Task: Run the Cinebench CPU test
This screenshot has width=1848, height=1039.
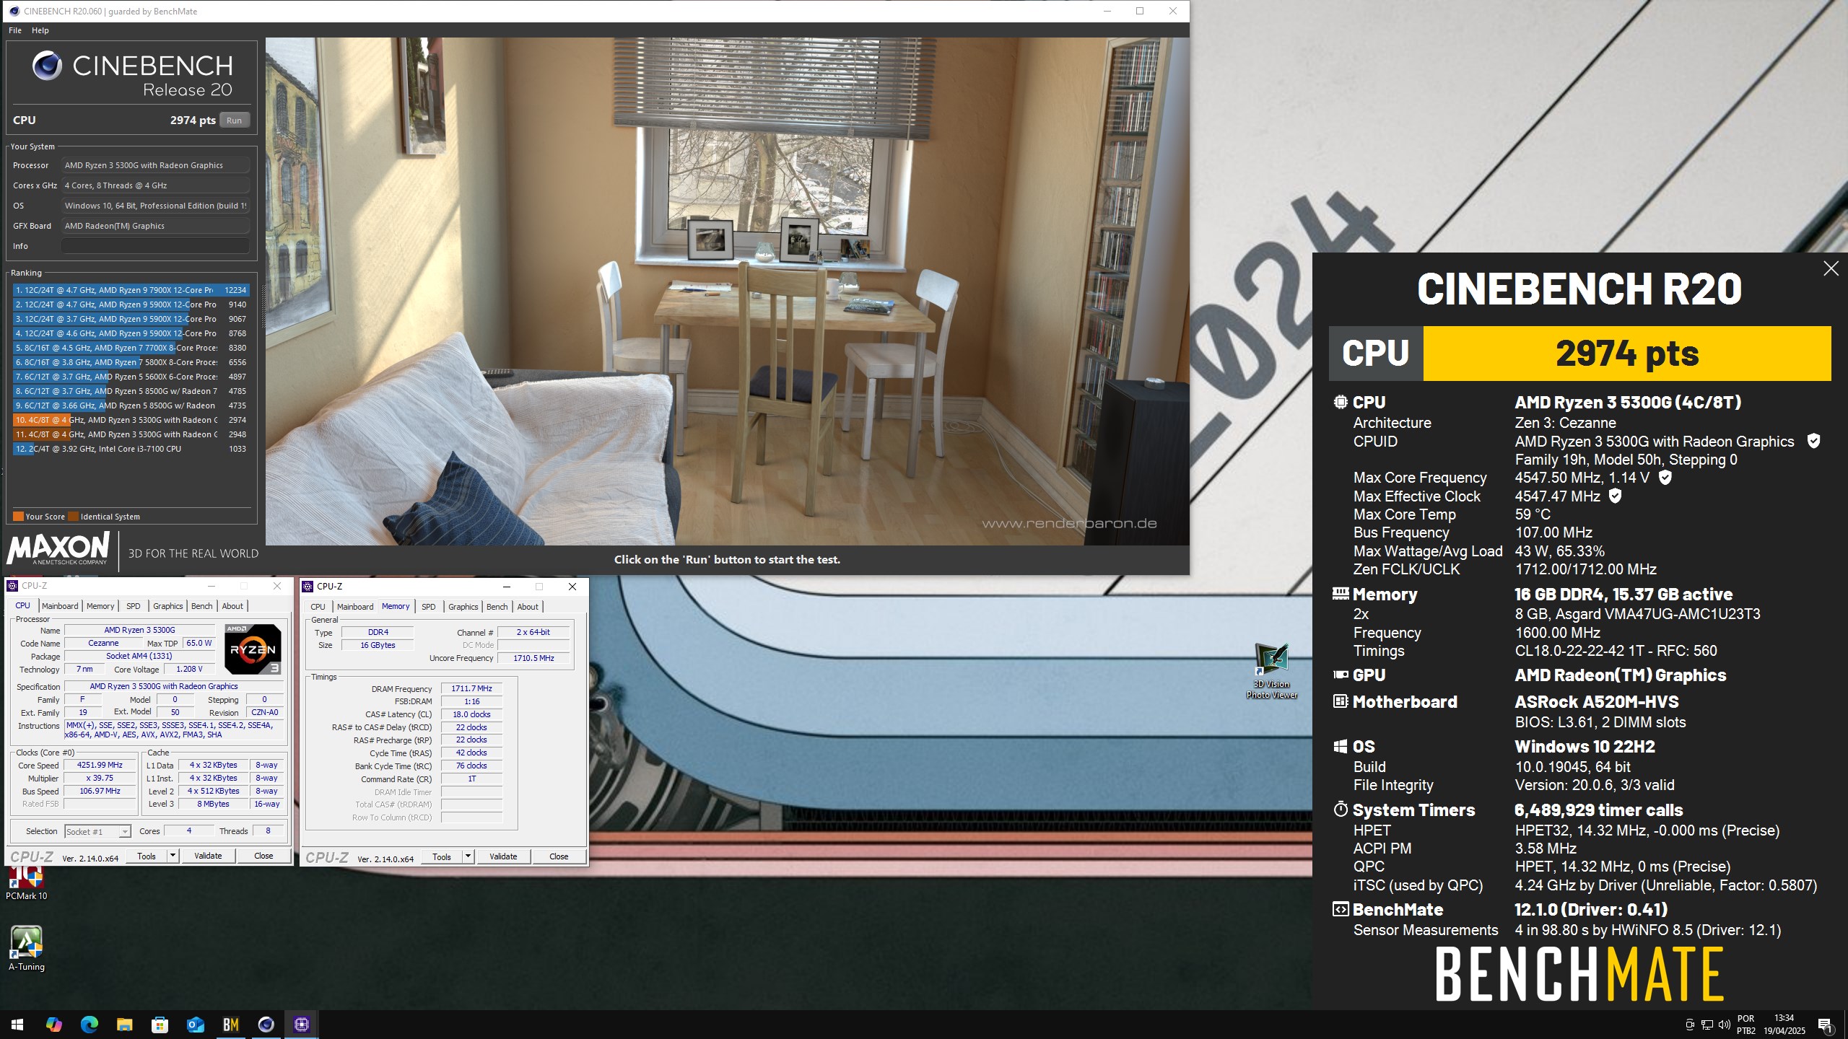Action: click(234, 120)
